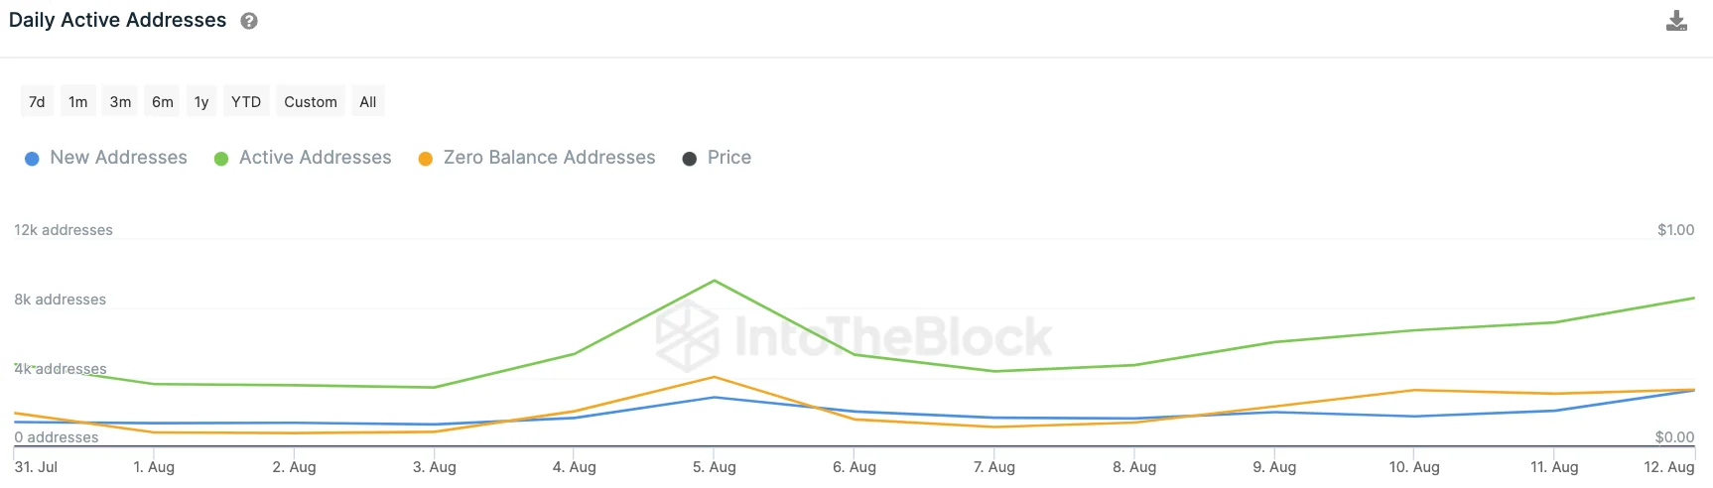This screenshot has height=488, width=1713.
Task: Choose the 3m time range
Action: pyautogui.click(x=120, y=102)
